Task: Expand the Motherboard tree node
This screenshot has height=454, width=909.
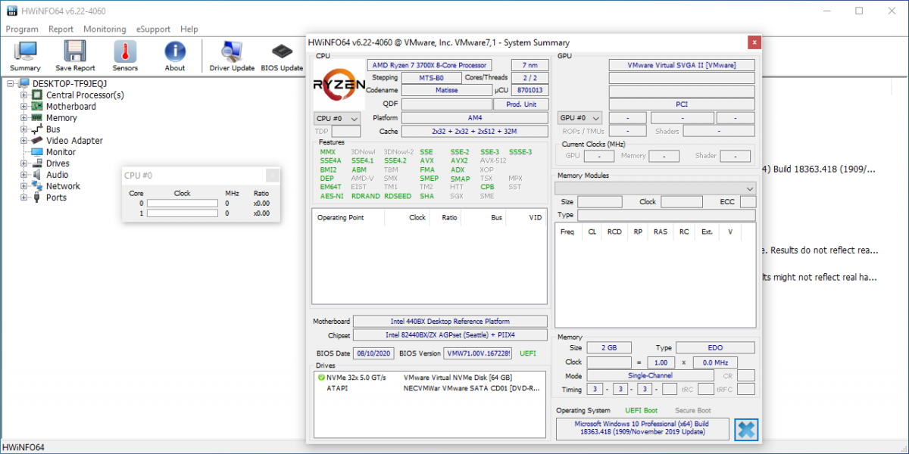Action: point(24,107)
